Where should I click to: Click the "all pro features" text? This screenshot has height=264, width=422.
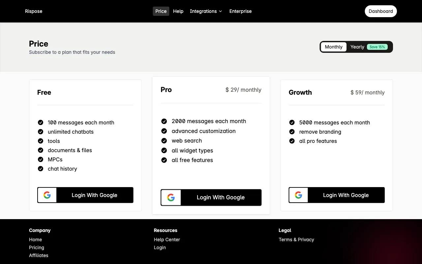tap(318, 141)
